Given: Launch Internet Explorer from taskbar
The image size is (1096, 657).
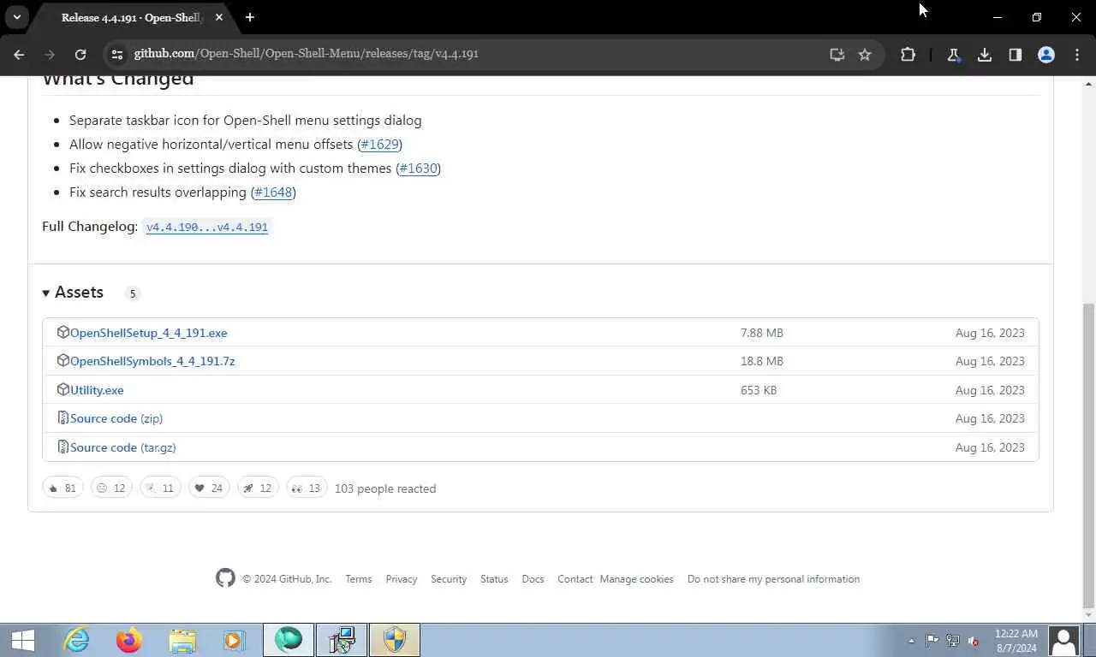Looking at the screenshot, I should pos(77,640).
